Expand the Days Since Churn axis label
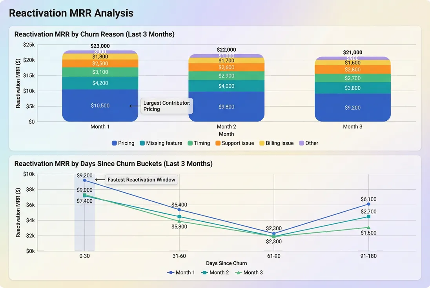430x288 pixels. [x=226, y=263]
